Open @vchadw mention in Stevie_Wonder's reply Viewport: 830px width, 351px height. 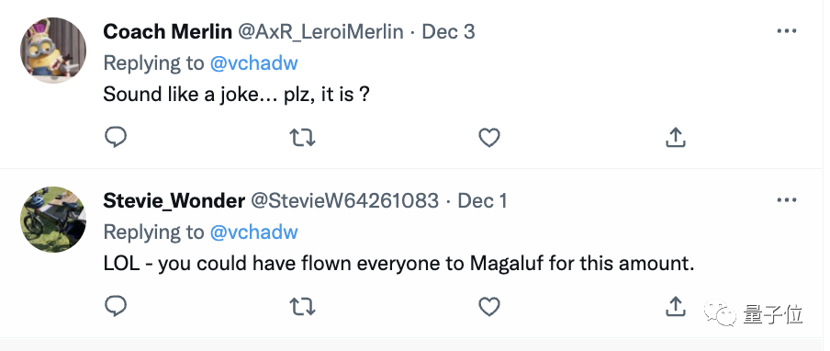pyautogui.click(x=254, y=232)
